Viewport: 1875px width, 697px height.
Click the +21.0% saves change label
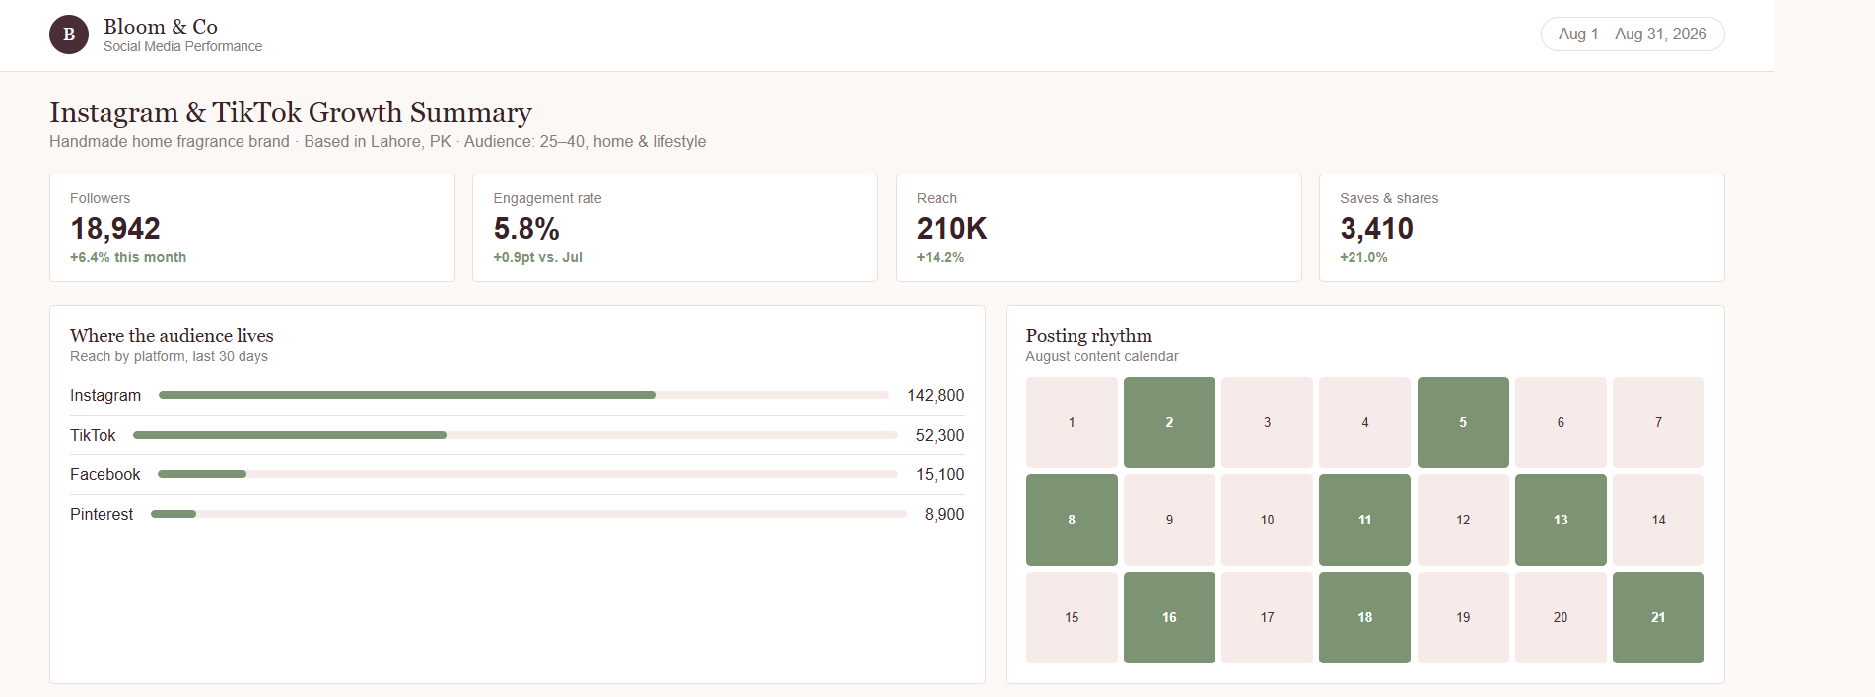tap(1363, 257)
